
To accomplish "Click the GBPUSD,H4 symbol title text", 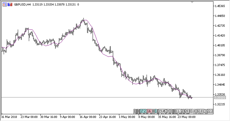I will tap(22, 5).
